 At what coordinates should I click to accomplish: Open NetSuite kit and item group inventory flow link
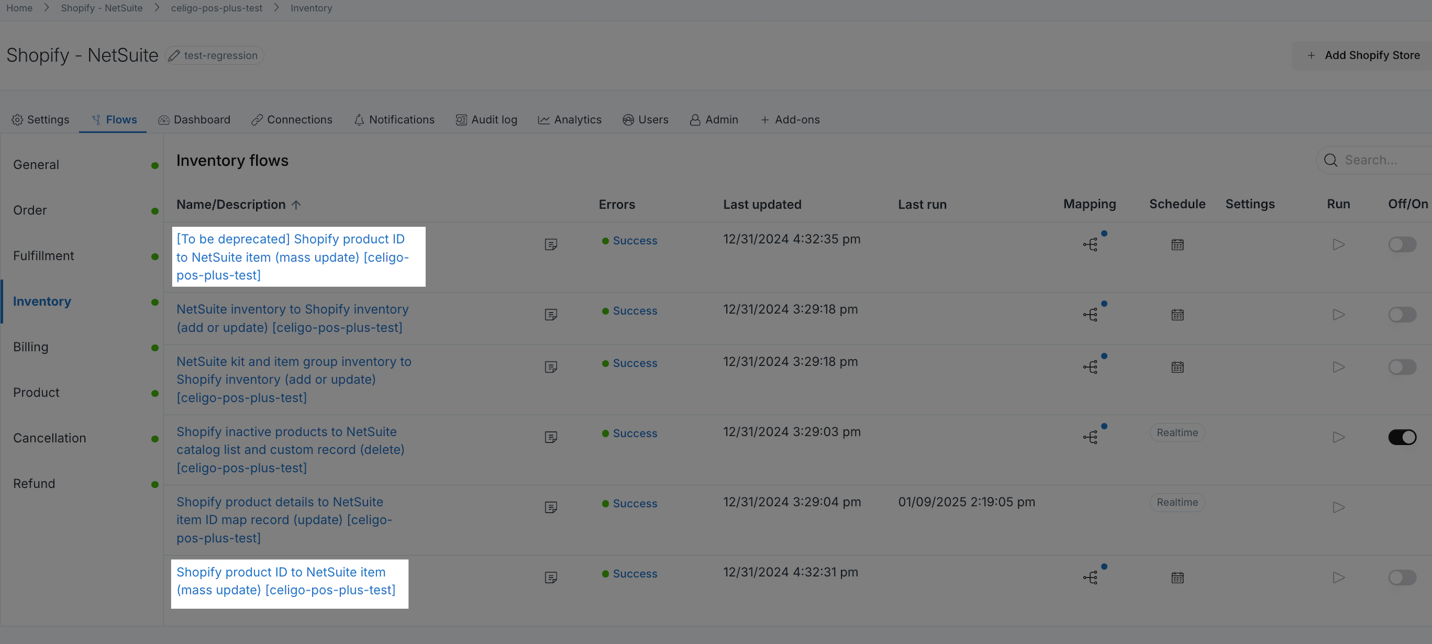coord(294,379)
